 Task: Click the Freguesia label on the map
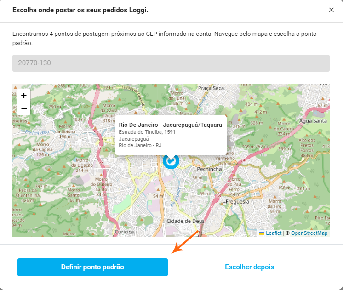point(237,202)
